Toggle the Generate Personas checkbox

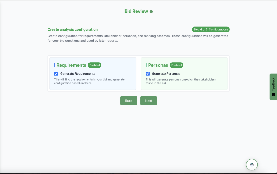pyautogui.click(x=148, y=73)
